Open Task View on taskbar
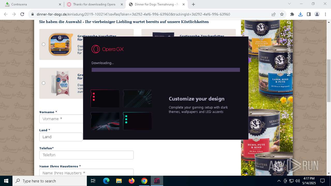 (93, 181)
